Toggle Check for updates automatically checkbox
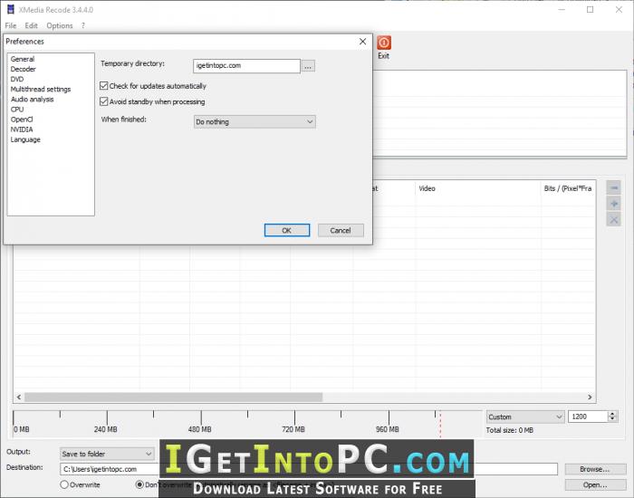Viewport: 634px width, 498px height. pos(104,86)
